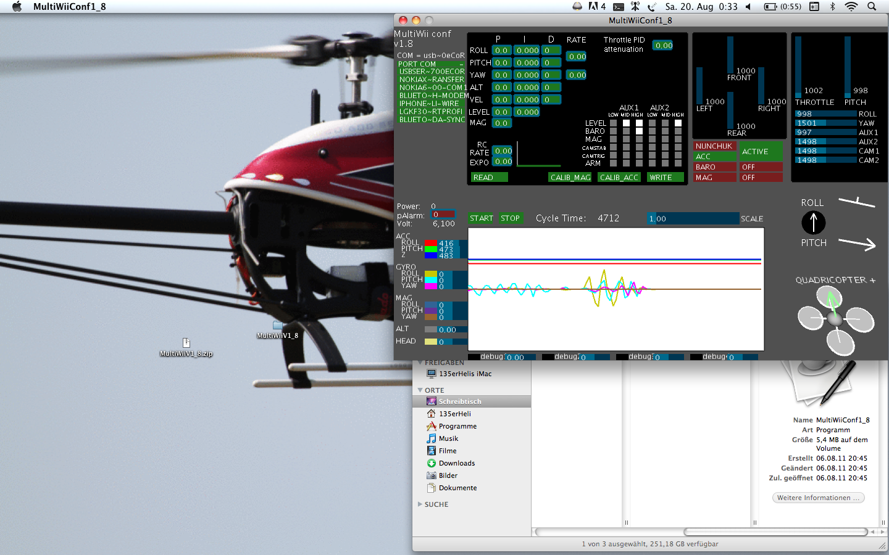Collapse the ORTE section in Finder sidebar
The height and width of the screenshot is (555, 889).
click(x=420, y=390)
